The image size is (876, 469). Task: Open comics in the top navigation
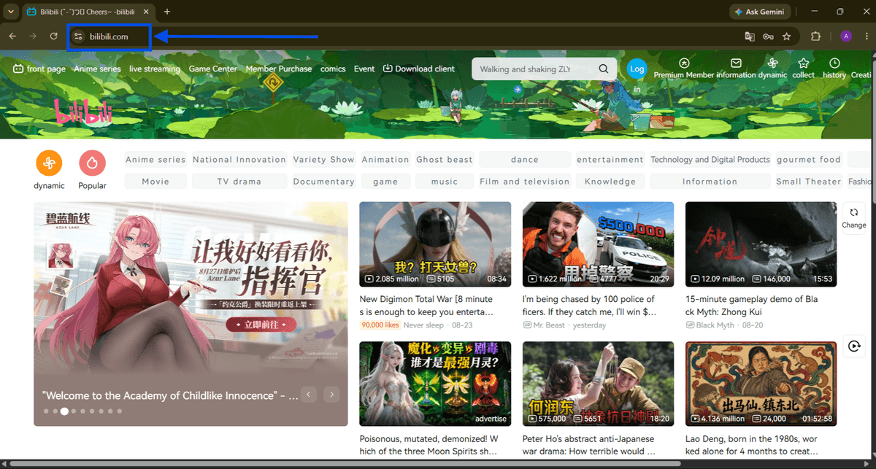coord(333,69)
